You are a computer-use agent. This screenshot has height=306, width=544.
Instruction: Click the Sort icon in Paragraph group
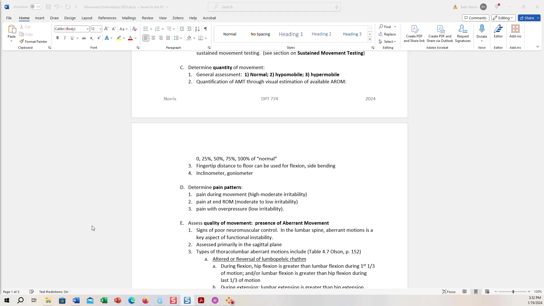[197, 29]
